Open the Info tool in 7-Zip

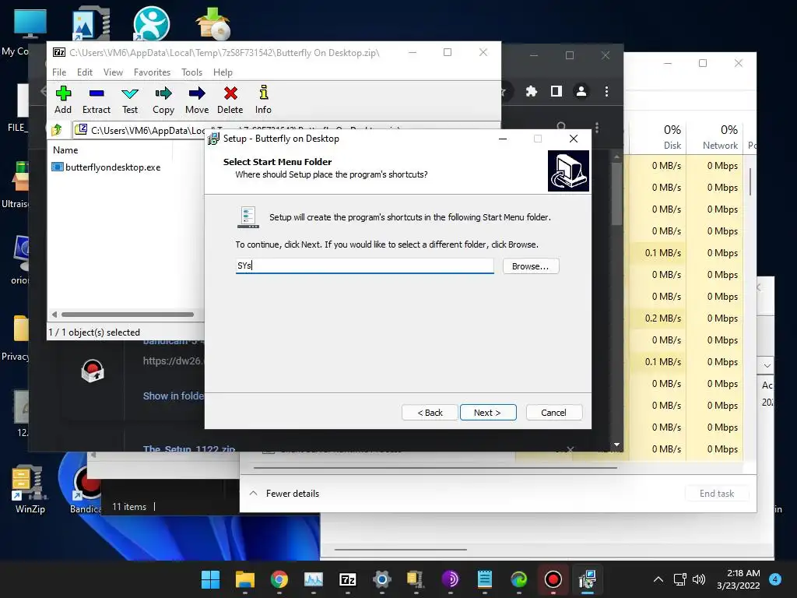tap(263, 100)
